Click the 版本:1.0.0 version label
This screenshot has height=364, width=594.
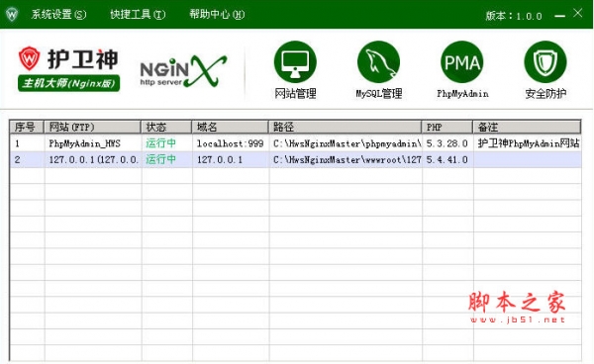514,16
